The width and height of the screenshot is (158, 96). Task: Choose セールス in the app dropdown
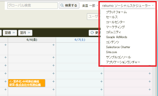[x=112, y=17]
